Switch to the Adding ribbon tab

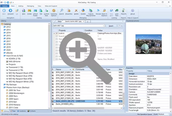pyautogui.click(x=21, y=6)
